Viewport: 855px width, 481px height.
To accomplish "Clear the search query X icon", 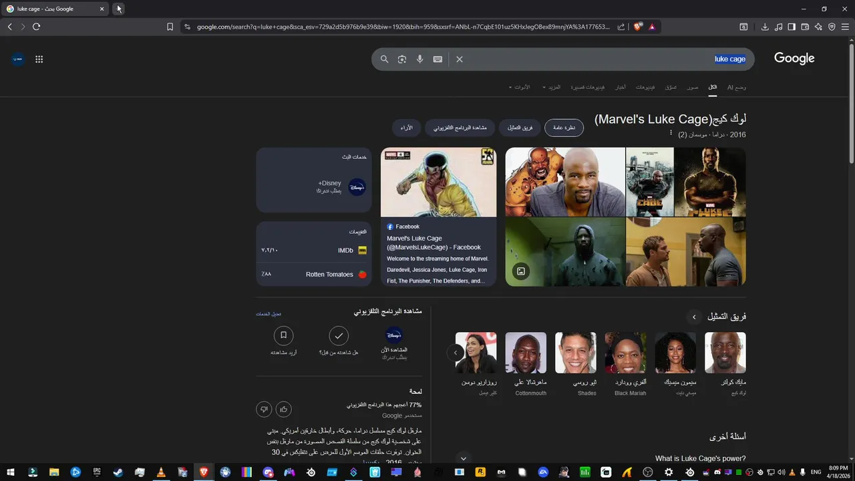I will [460, 59].
